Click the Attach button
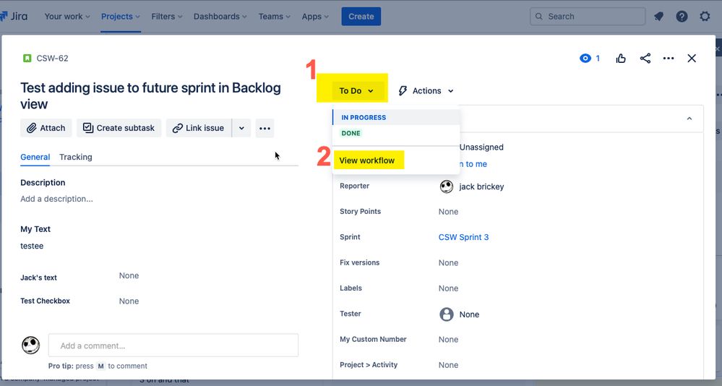Screen dimensions: 722x386 tap(46, 128)
